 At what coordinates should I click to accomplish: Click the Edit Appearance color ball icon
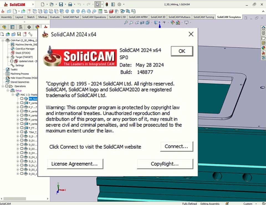coord(173,22)
